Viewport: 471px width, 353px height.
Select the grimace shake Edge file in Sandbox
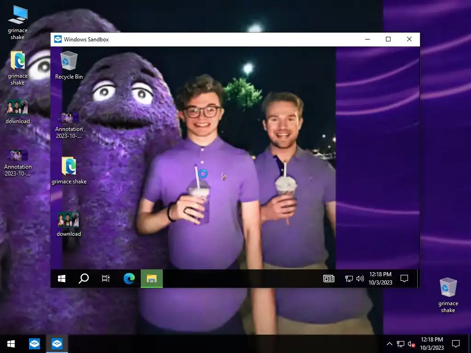point(69,170)
